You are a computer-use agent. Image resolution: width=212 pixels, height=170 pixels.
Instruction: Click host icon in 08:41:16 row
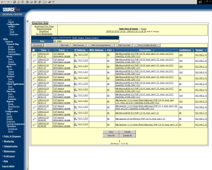pyautogui.click(x=76, y=84)
